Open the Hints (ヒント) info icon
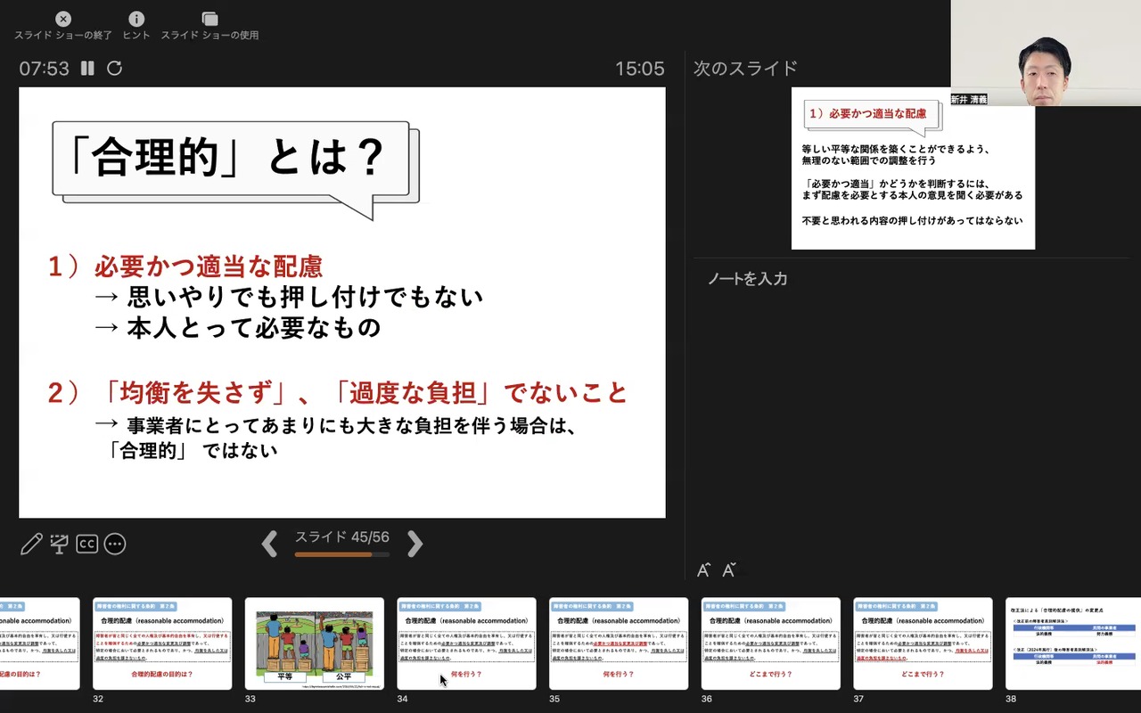 [136, 19]
